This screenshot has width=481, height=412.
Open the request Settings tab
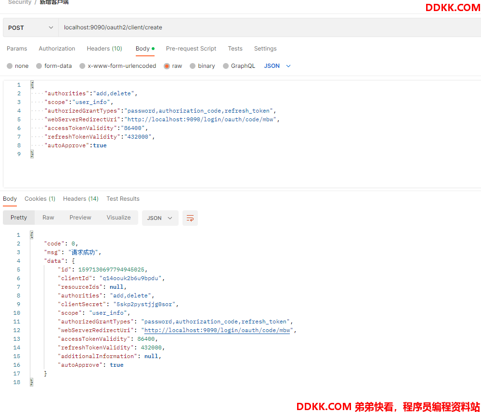click(x=265, y=49)
